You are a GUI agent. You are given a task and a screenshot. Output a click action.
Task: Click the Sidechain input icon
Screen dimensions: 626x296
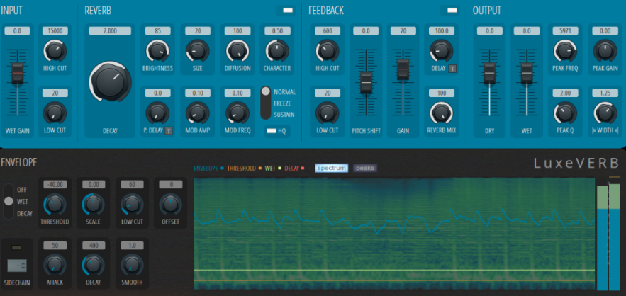click(x=17, y=266)
